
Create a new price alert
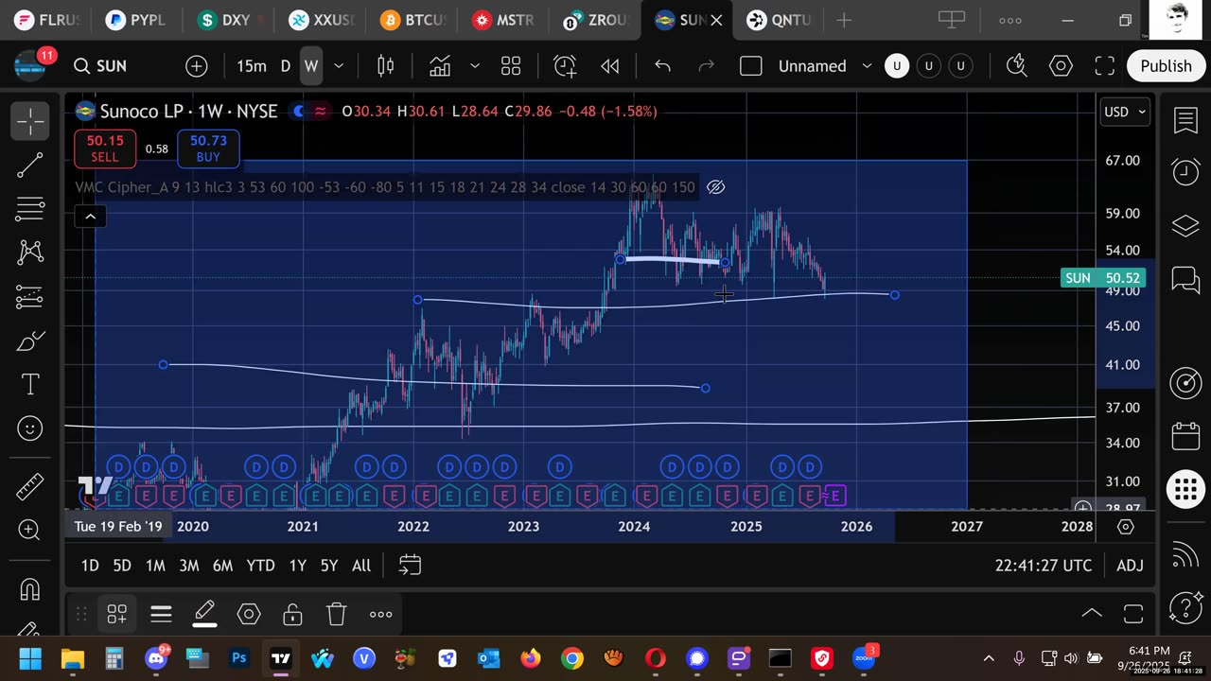565,66
